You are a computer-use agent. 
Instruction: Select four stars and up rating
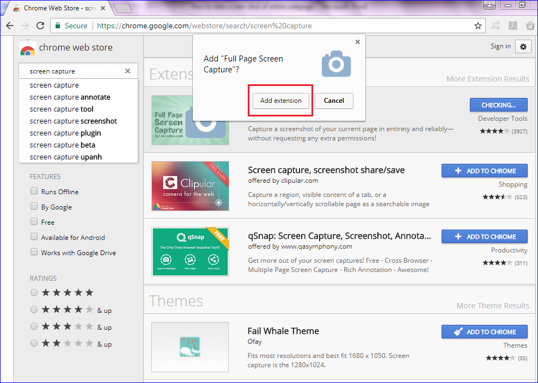(34, 310)
